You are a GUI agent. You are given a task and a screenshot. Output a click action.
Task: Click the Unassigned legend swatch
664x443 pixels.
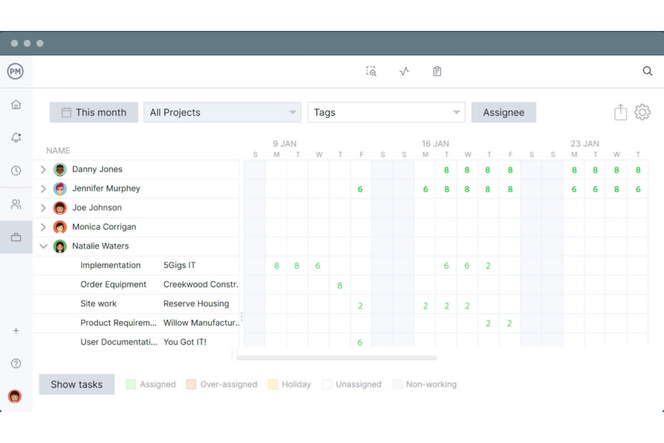(x=327, y=384)
